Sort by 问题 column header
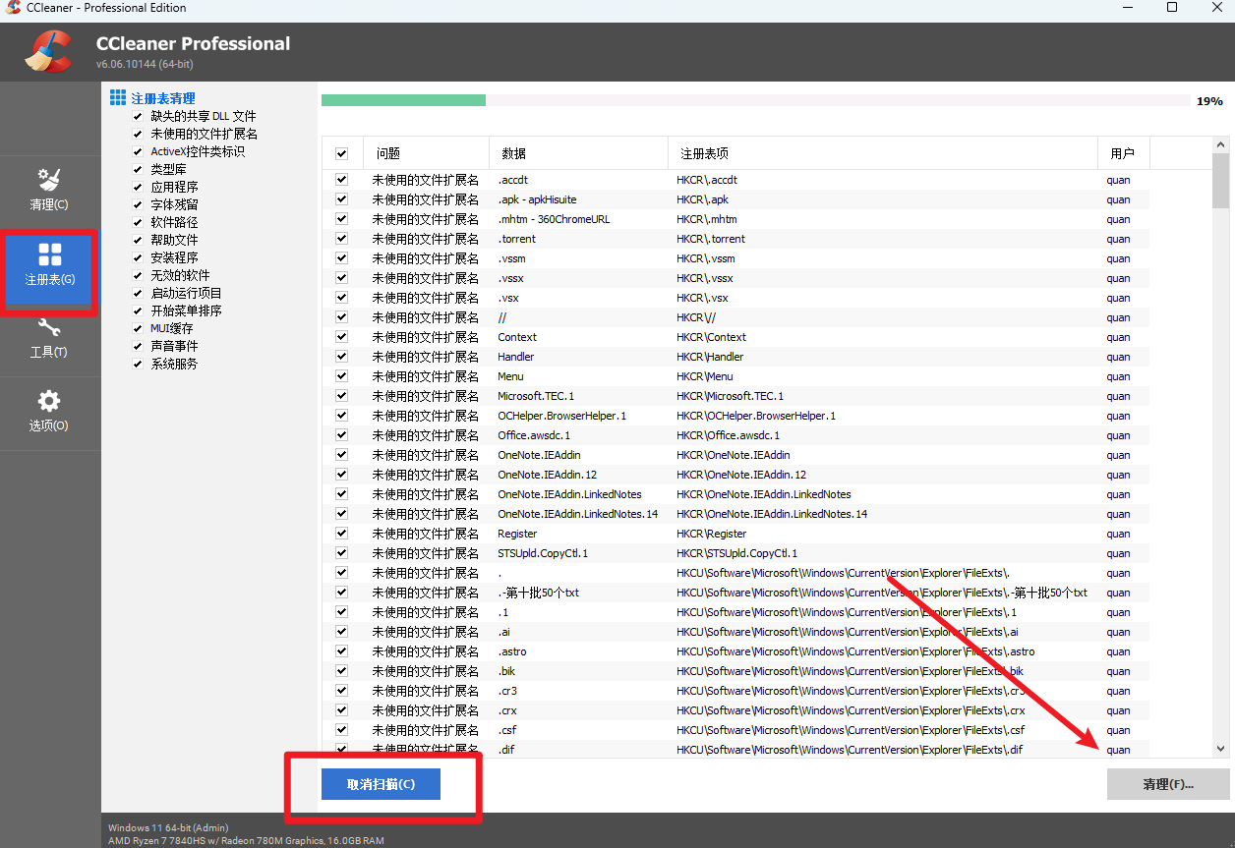The width and height of the screenshot is (1235, 848). coord(426,153)
